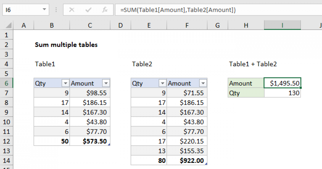Select Table1 total quantity 50
The image size is (322, 169).
(52, 141)
